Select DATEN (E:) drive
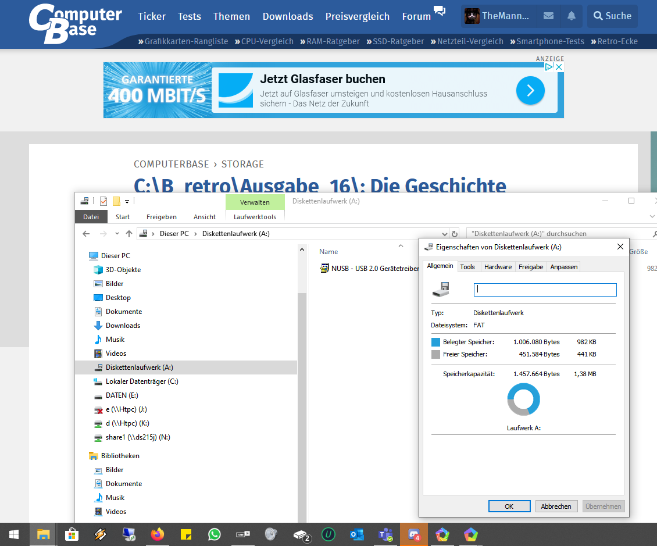 tap(122, 395)
